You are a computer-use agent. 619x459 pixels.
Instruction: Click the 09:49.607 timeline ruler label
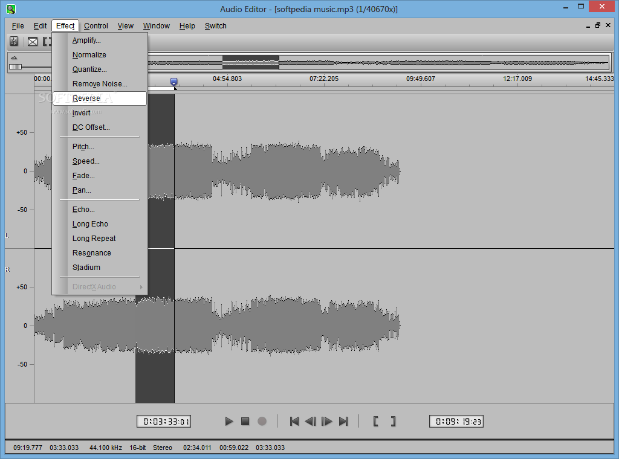tap(421, 79)
